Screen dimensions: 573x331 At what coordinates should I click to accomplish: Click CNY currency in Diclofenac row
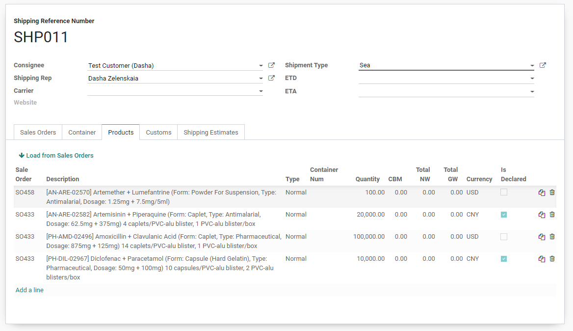coord(472,259)
